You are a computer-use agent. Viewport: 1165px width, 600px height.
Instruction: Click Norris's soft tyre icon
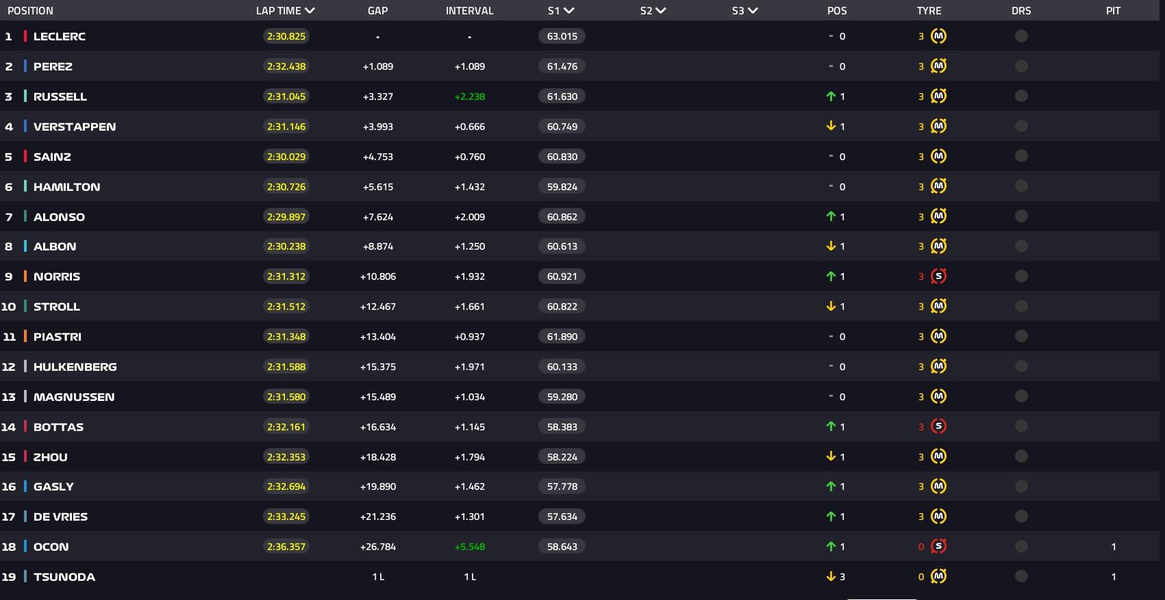[938, 276]
